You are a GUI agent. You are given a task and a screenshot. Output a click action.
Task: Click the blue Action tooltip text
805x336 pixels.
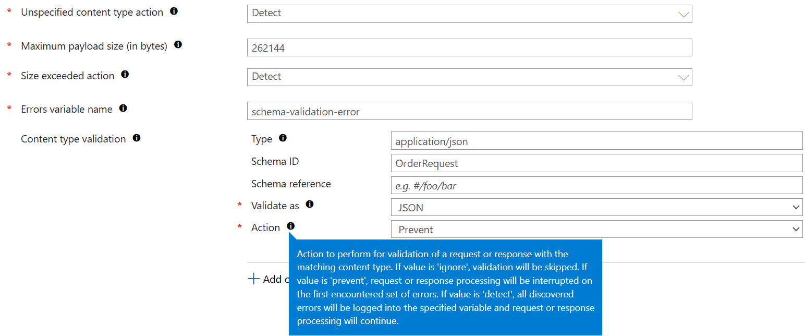coord(445,287)
